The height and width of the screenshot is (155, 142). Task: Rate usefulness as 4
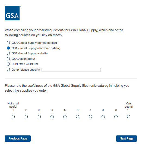52,117
